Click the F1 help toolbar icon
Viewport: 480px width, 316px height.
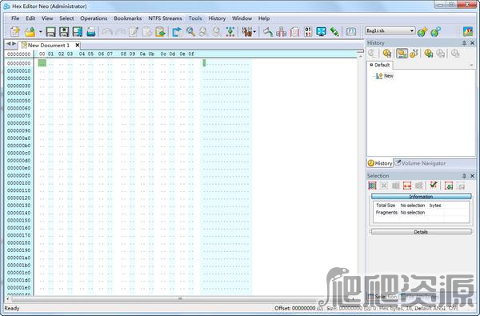(351, 31)
